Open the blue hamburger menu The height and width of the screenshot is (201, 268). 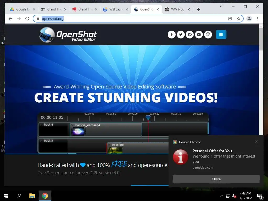(221, 35)
